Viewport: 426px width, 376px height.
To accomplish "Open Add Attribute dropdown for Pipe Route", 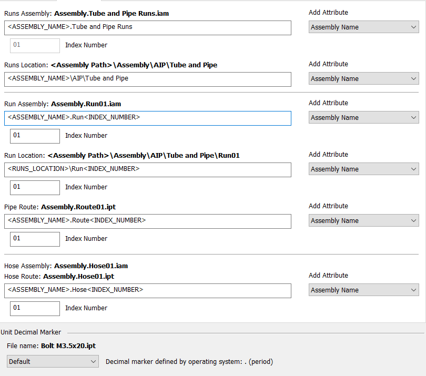I will (x=363, y=221).
